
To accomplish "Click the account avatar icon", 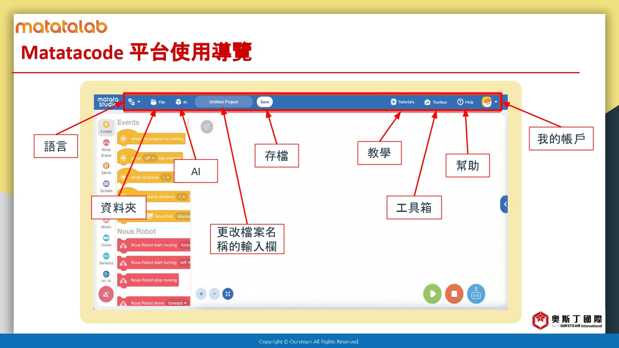I will tap(487, 102).
